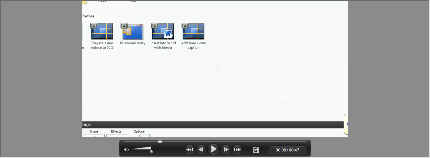Step forward one frame

click(226, 150)
